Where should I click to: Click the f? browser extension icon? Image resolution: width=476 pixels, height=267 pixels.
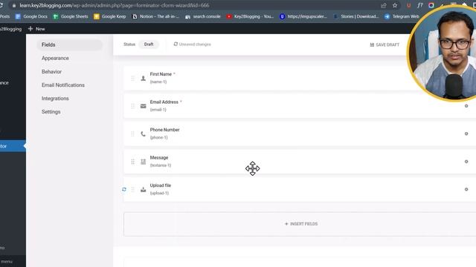point(419,5)
